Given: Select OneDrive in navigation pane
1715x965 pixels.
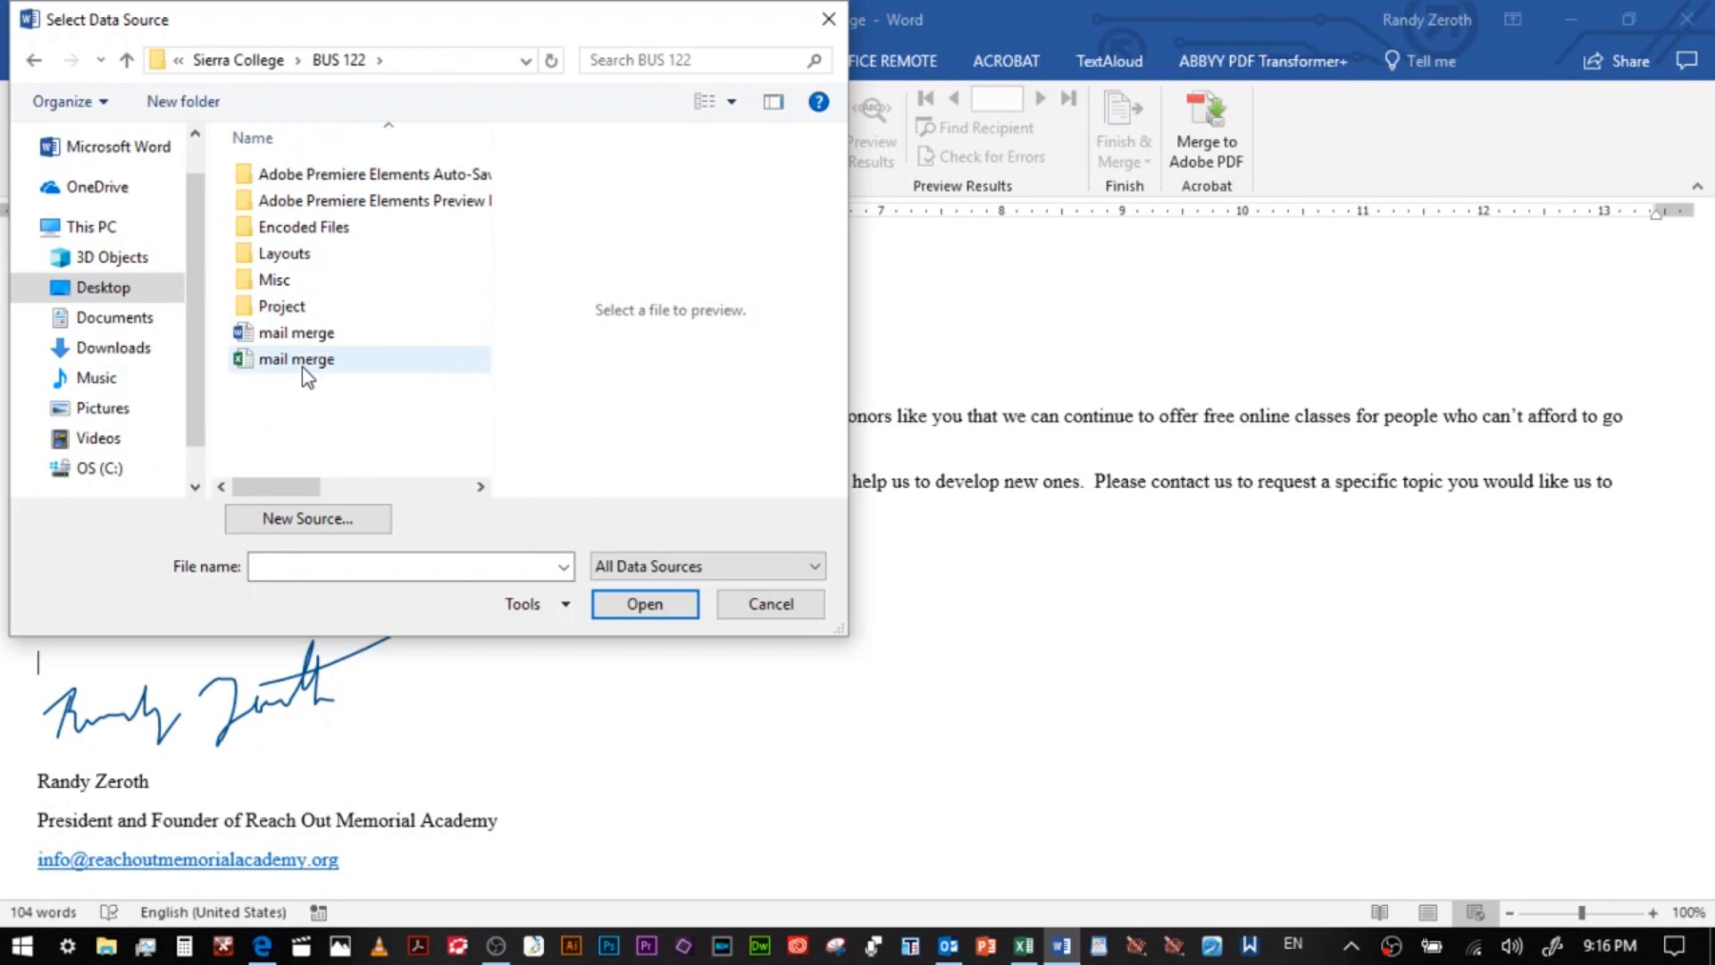Looking at the screenshot, I should point(85,187).
